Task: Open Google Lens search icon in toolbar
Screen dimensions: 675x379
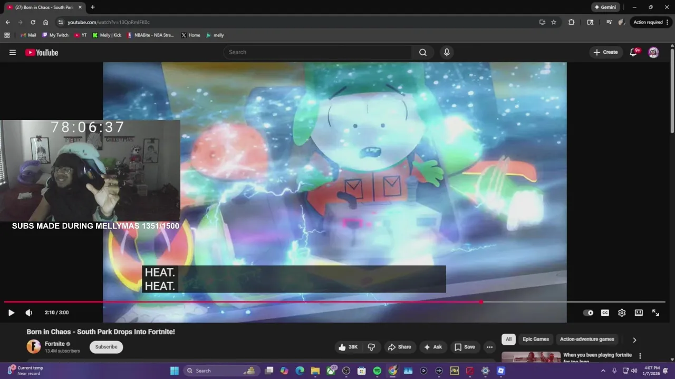Action: [x=590, y=22]
